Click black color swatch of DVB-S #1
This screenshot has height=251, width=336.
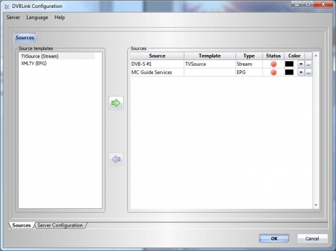pyautogui.click(x=289, y=64)
